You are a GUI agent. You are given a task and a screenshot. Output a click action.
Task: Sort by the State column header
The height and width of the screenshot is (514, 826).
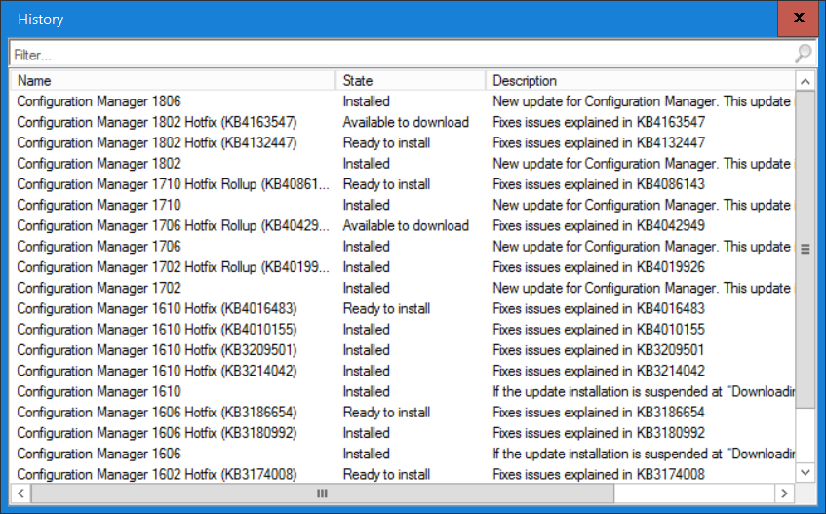point(411,81)
